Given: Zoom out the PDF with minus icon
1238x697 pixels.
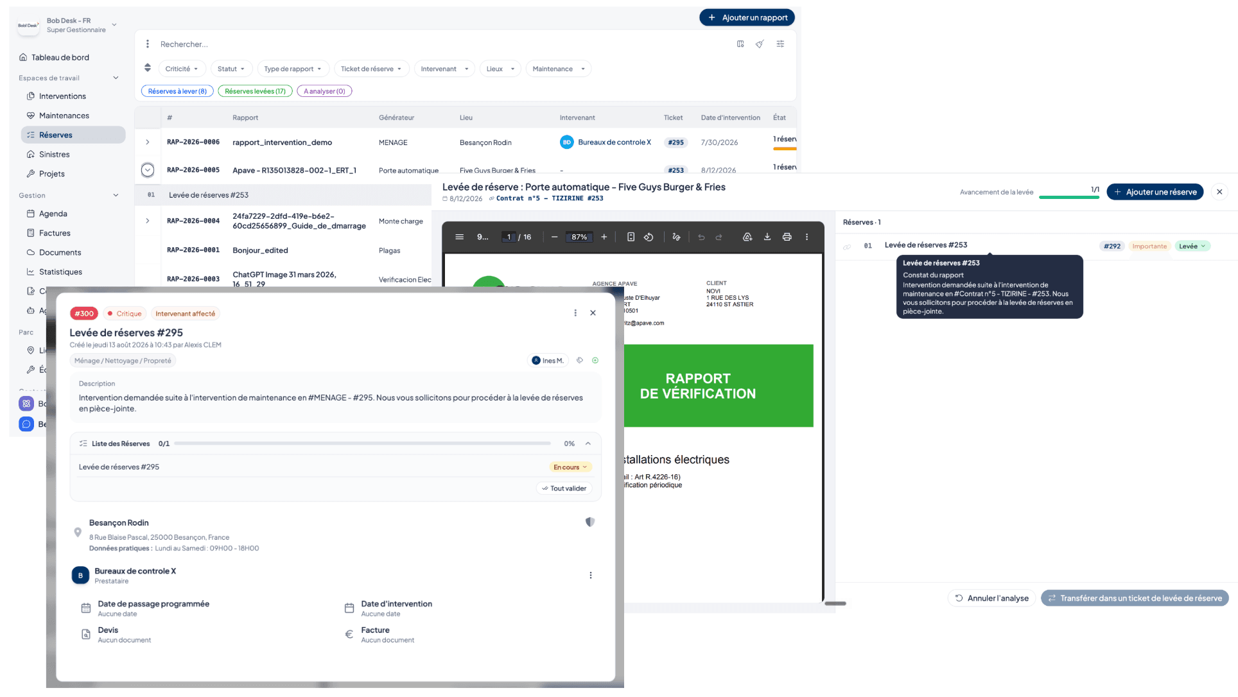Looking at the screenshot, I should click(554, 237).
